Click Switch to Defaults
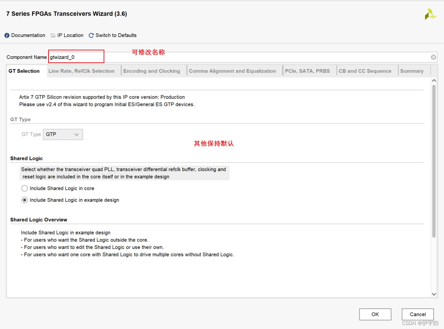 click(x=116, y=35)
